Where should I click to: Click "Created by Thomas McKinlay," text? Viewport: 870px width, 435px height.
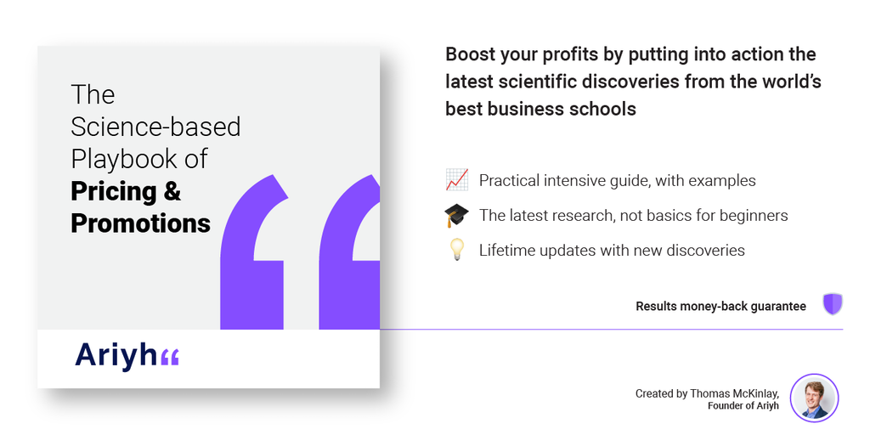707,393
